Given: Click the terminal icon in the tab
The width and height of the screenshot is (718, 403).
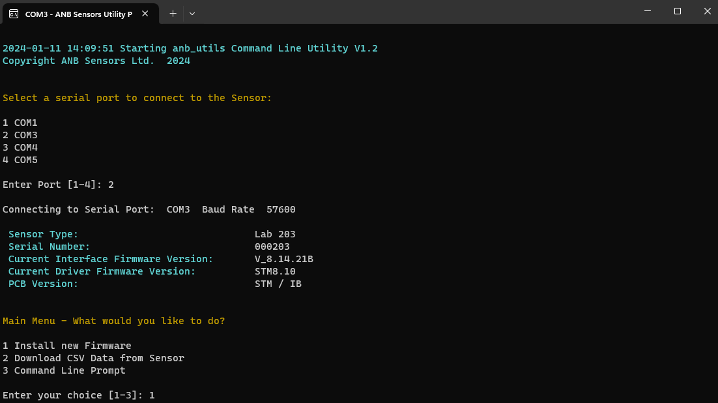Looking at the screenshot, I should click(14, 13).
